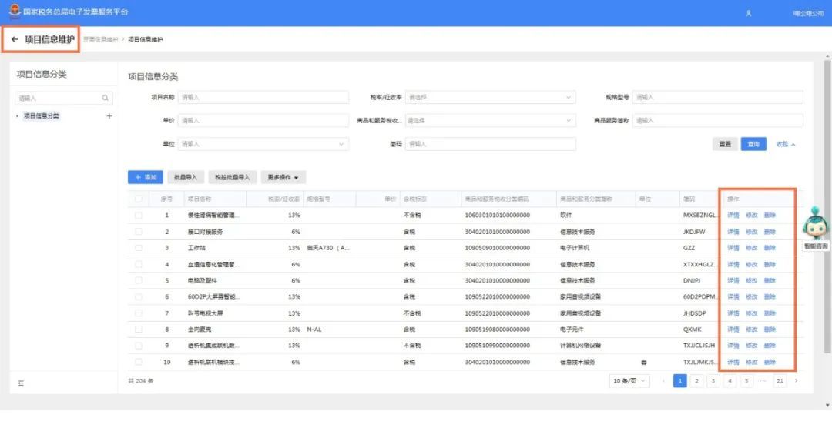The height and width of the screenshot is (425, 832).
Task: Go to next page with the right arrow
Action: pos(796,380)
